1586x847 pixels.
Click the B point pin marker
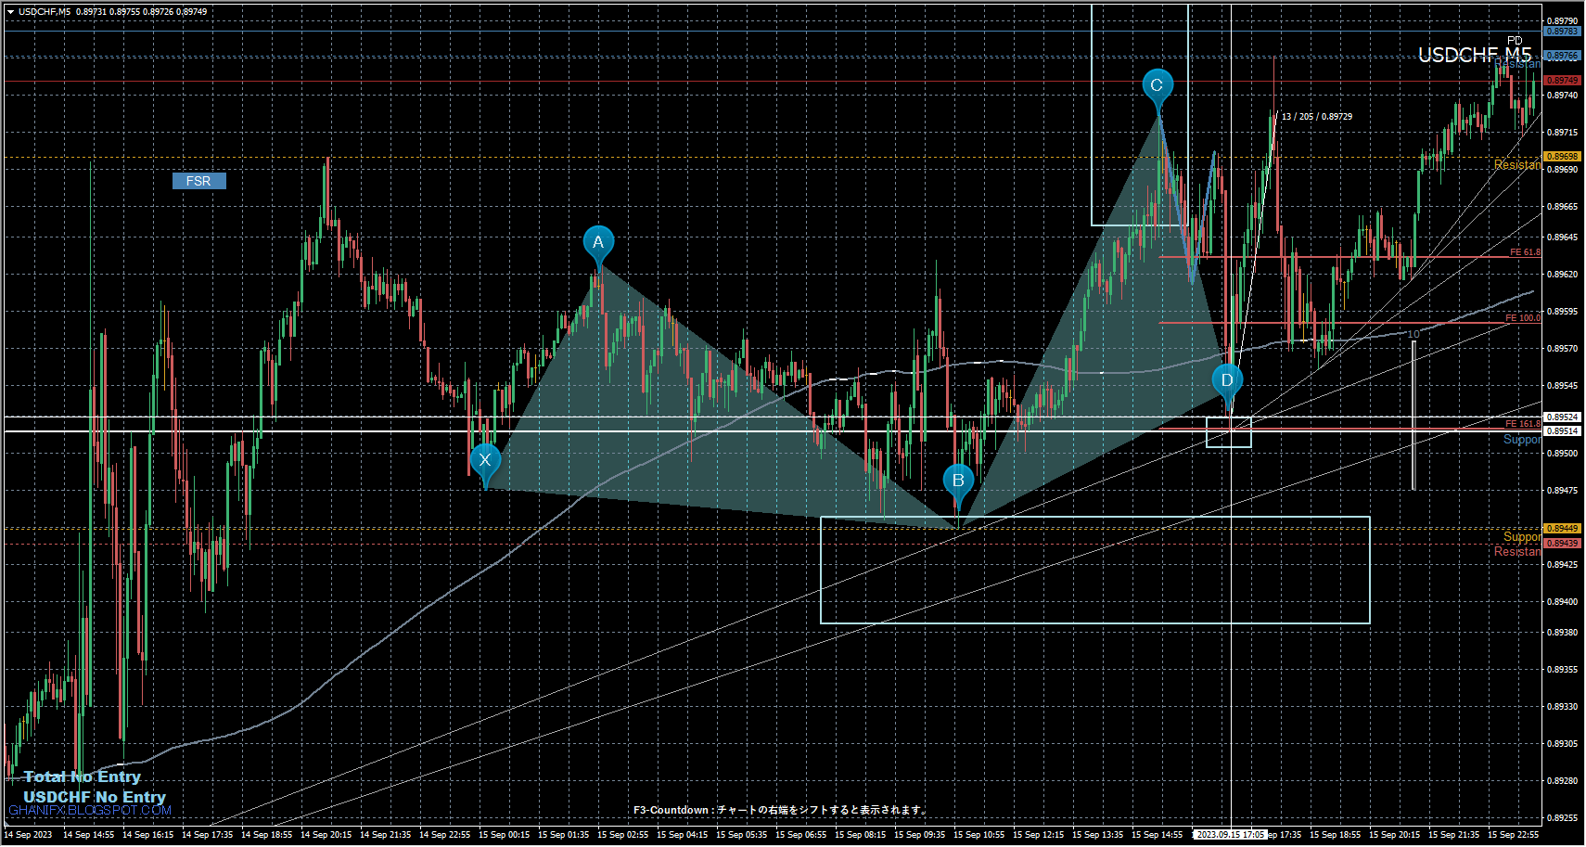958,481
